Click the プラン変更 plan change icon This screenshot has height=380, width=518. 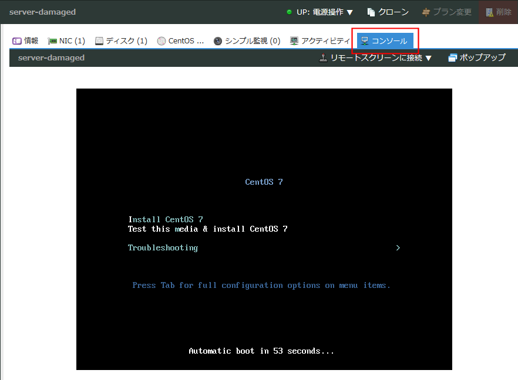click(x=426, y=12)
